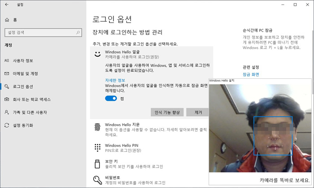Click the 비밀번호 key icon
Screen dimensions: 314x188
pyautogui.click(x=97, y=180)
